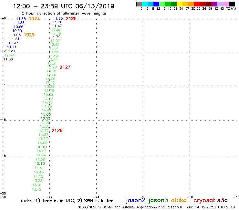Click the cyan swatch in the color scale
Viewport: 239px width, 210px height.
pos(145,4)
